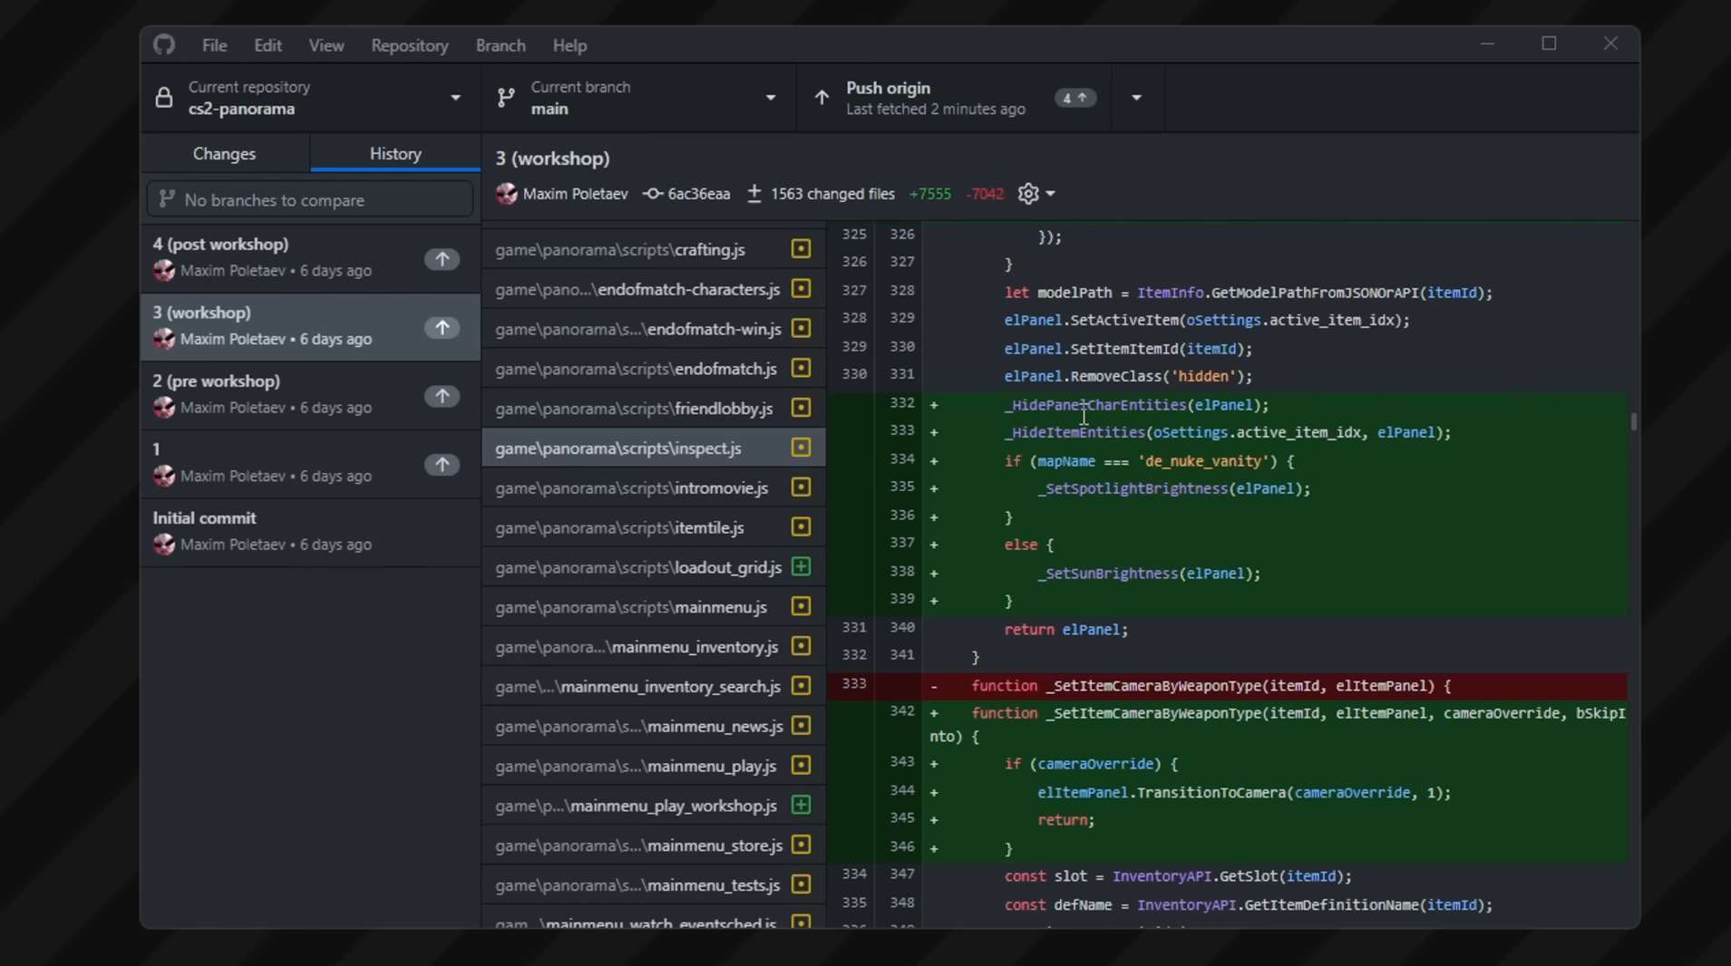1731x966 pixels.
Task: Open loadout_grid.js file
Action: point(653,567)
